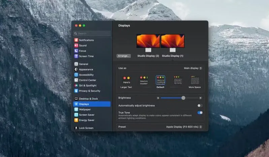Select the Focus moon icon
269x157 pixels.
(76, 51)
